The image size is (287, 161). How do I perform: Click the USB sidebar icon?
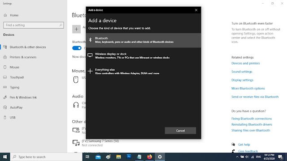(x=5, y=118)
